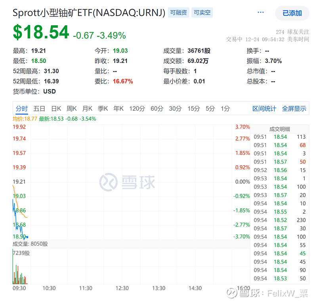317x303 pixels.
Task: Click the 09:52 trade at 18.56
Action: coord(280,170)
